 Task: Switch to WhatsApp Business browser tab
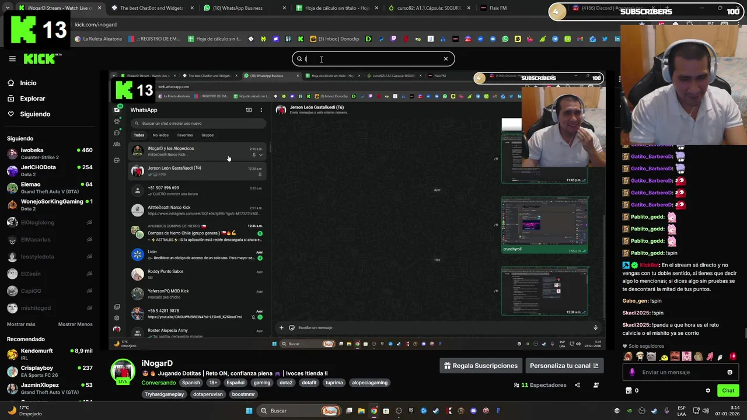[245, 8]
